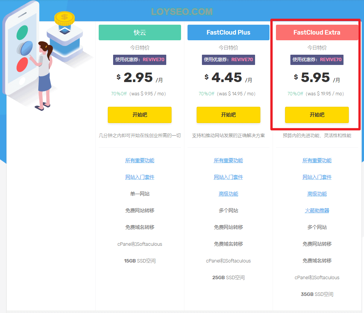
Task: Click the 几分钟之内即可开始在线创业所需的一切 description
Action: (140, 136)
